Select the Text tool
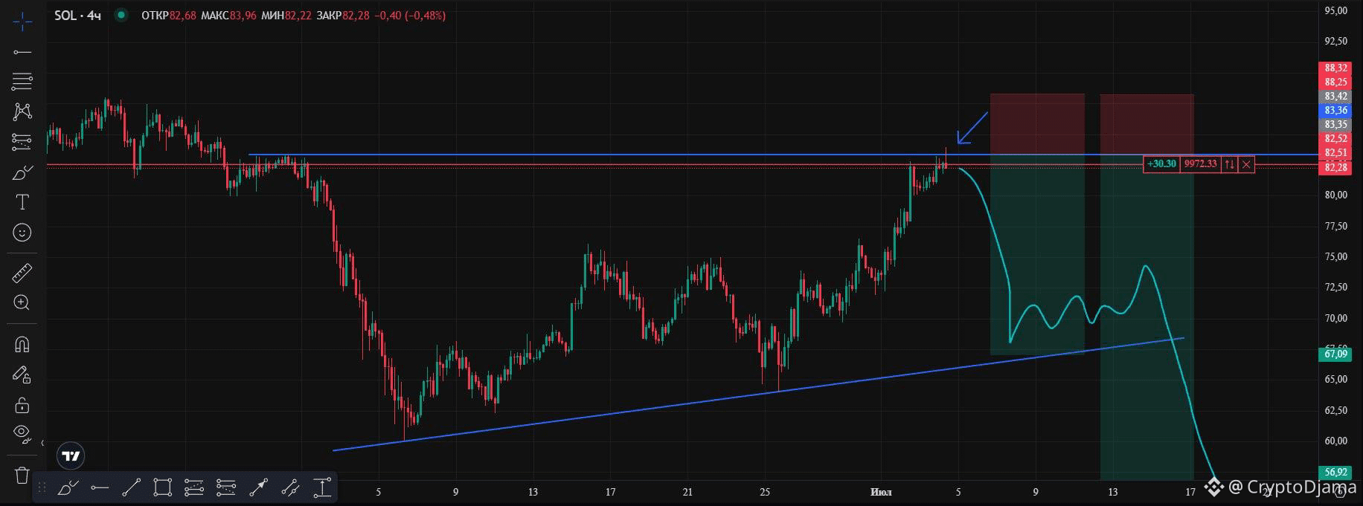The height and width of the screenshot is (506, 1363). click(x=22, y=202)
